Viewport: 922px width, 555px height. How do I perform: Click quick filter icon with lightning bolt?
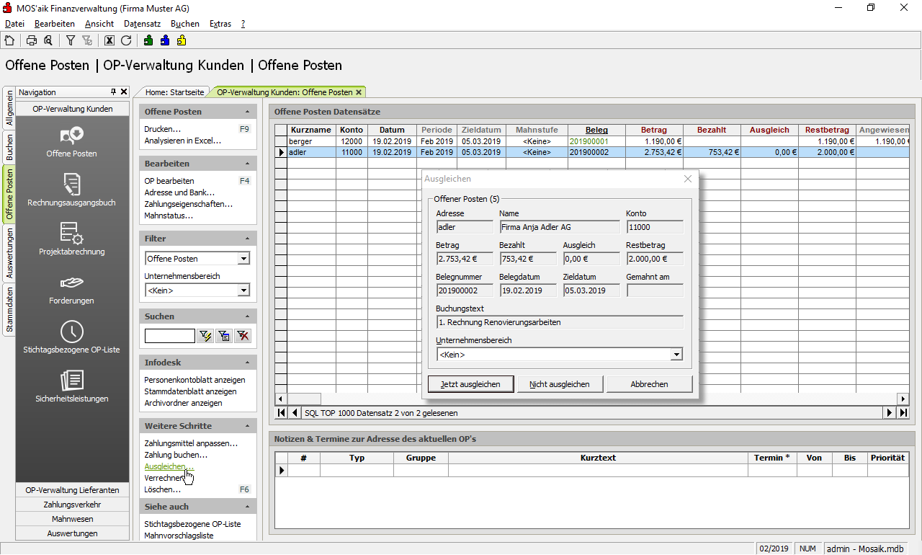point(205,336)
